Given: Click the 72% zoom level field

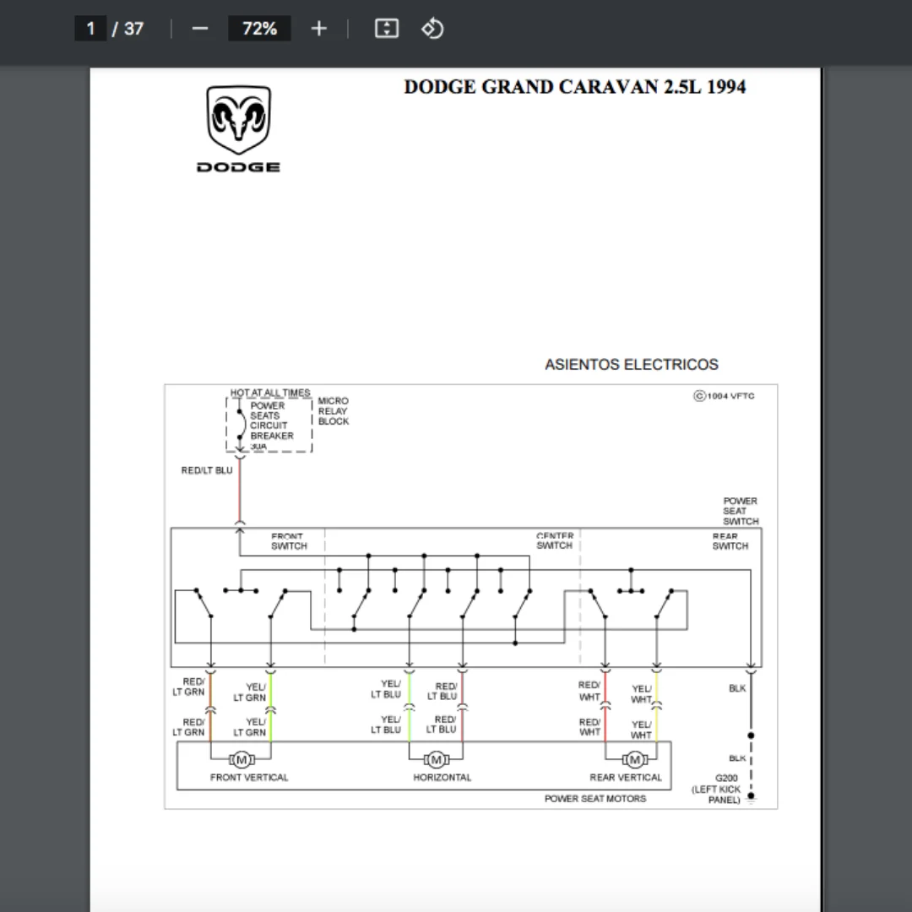Looking at the screenshot, I should (259, 29).
